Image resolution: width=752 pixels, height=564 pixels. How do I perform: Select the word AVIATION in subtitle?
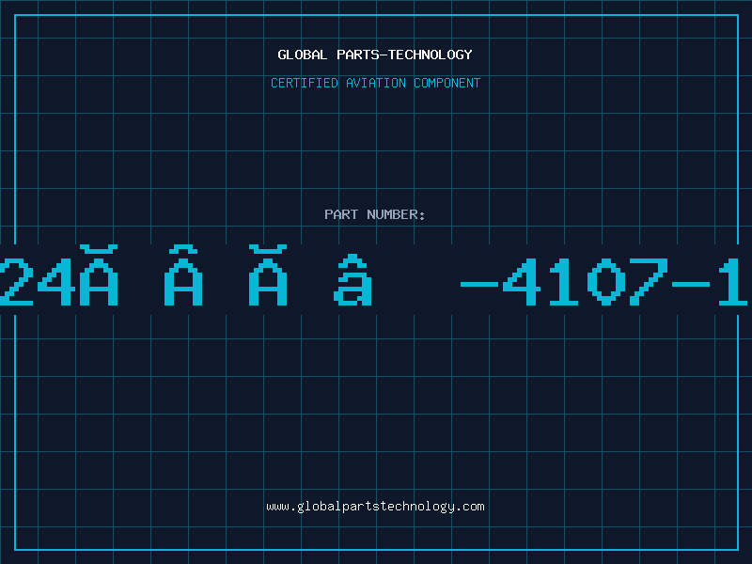pos(375,83)
